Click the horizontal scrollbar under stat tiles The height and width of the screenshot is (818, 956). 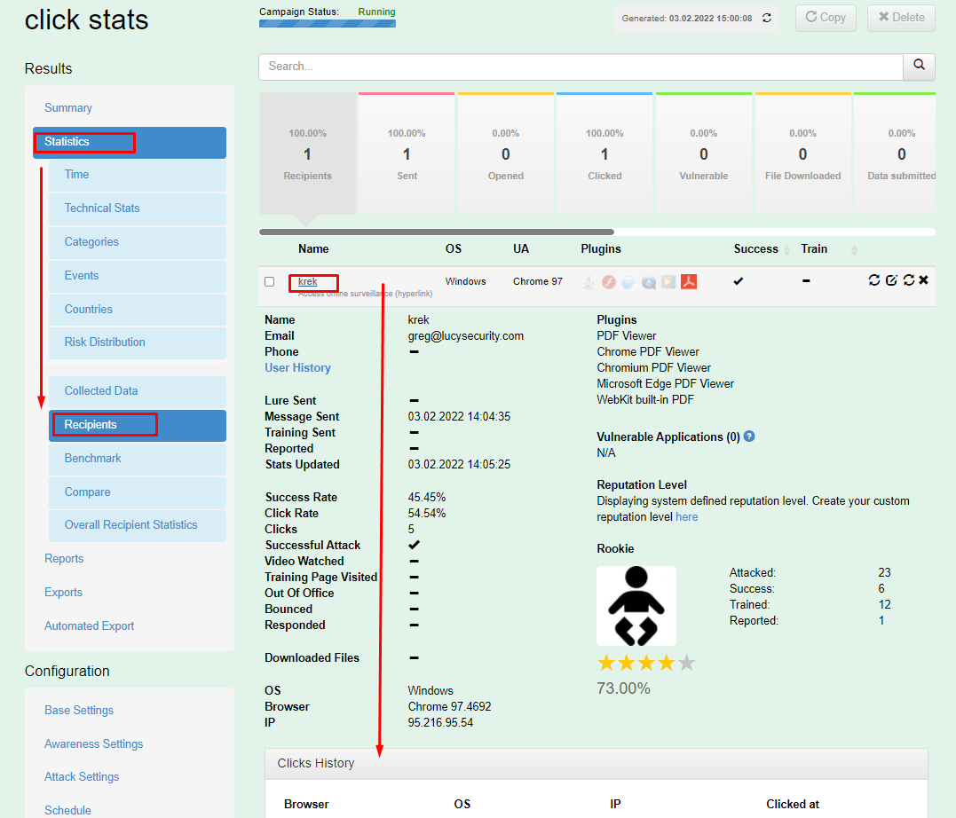pos(437,232)
